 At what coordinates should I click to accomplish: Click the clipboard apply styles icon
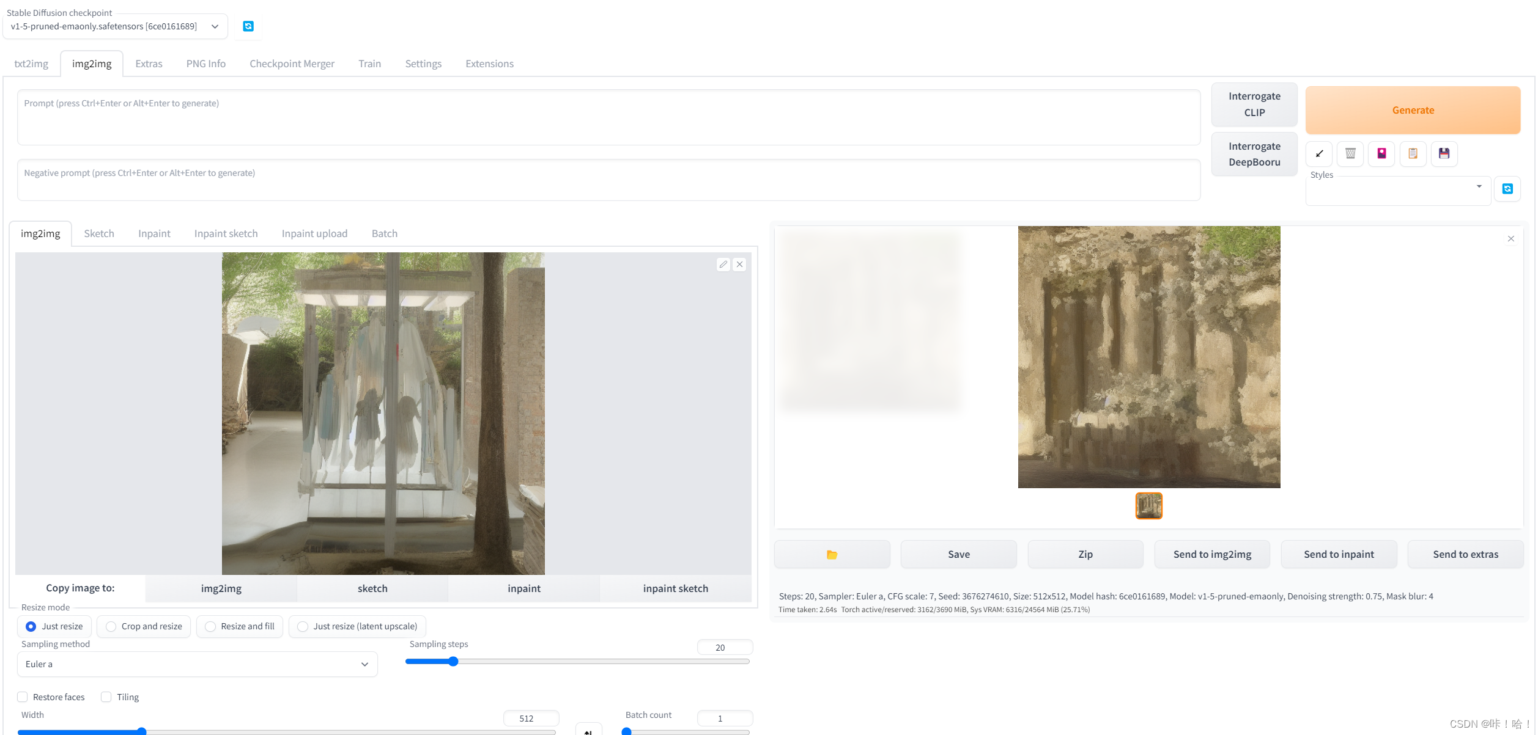(x=1413, y=153)
